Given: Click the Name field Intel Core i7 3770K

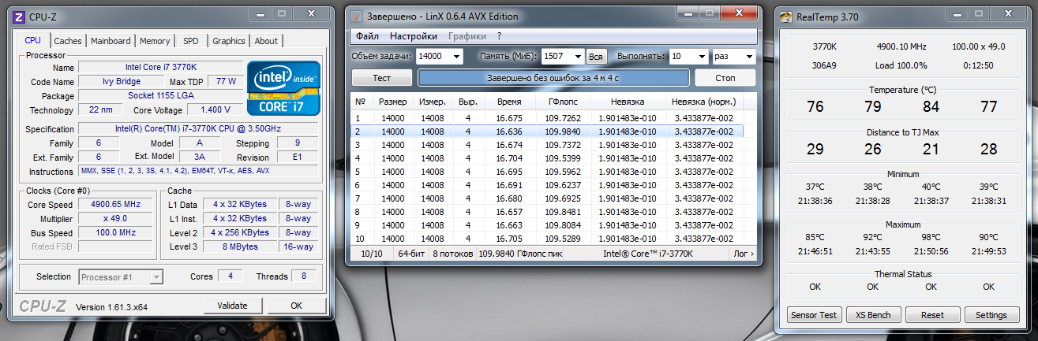Looking at the screenshot, I should click(159, 68).
